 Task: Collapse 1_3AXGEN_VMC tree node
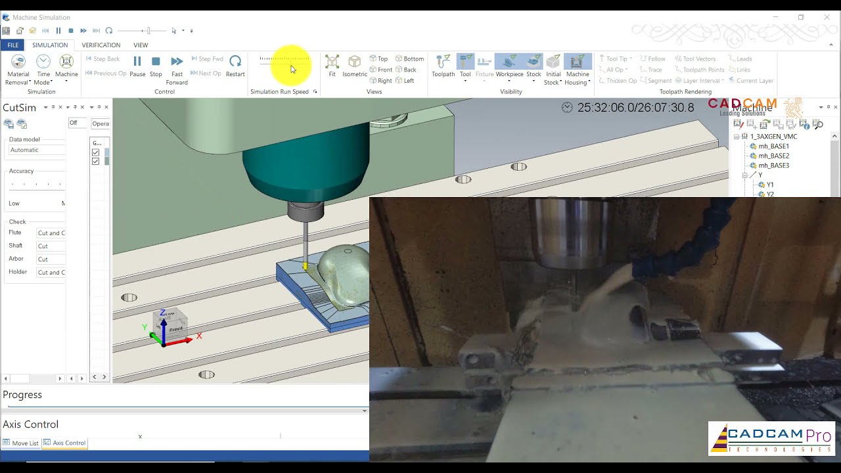pyautogui.click(x=737, y=137)
